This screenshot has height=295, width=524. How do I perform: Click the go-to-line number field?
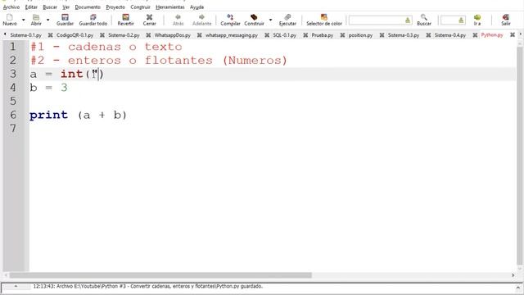pyautogui.click(x=449, y=20)
